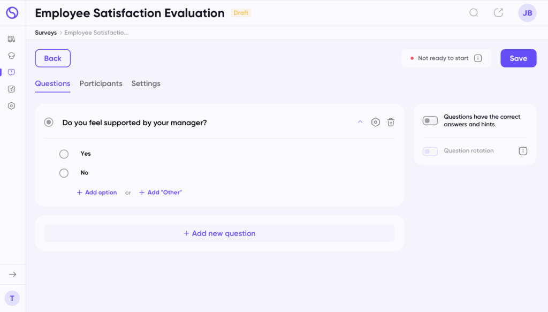Open the sidebar settings hexagon icon
548x312 pixels.
pyautogui.click(x=11, y=106)
